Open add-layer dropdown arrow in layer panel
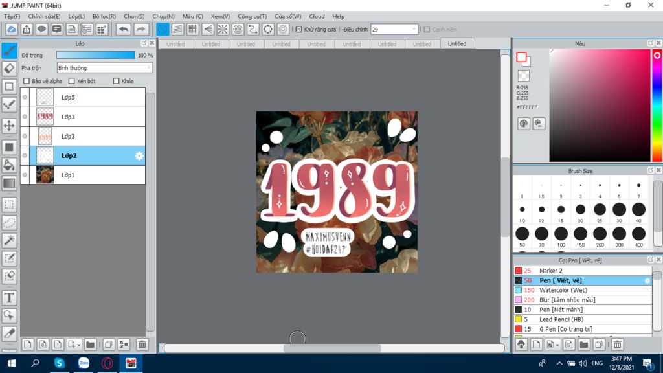Viewport: 663px width, 373px height. [x=78, y=345]
